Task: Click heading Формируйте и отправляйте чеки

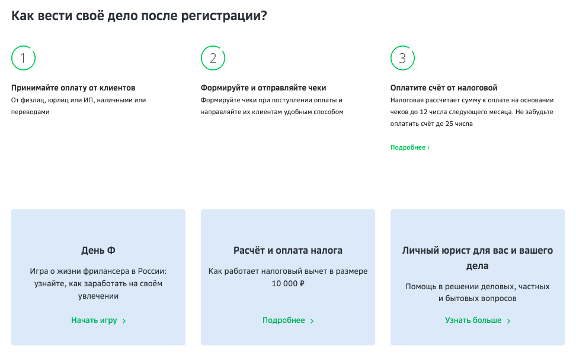Action: click(x=263, y=88)
